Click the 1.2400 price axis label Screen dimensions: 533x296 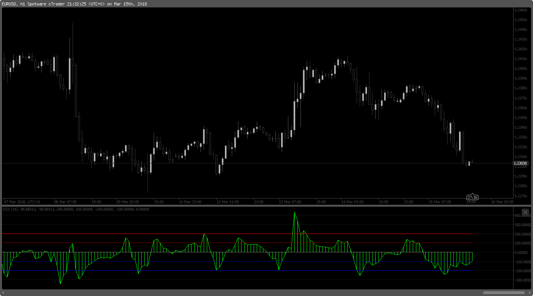pos(521,69)
